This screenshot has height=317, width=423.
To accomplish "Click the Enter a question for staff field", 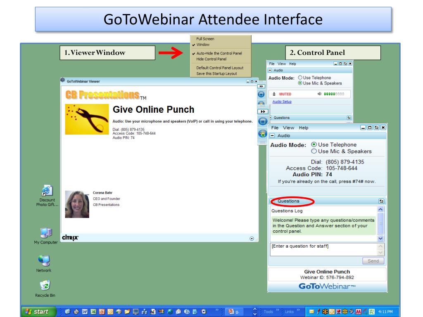I will tap(323, 249).
